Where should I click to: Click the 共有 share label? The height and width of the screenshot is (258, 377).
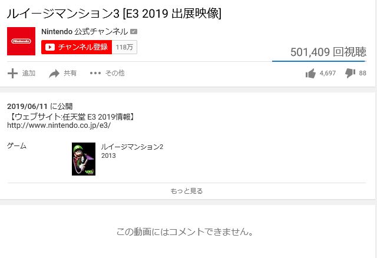click(x=70, y=73)
